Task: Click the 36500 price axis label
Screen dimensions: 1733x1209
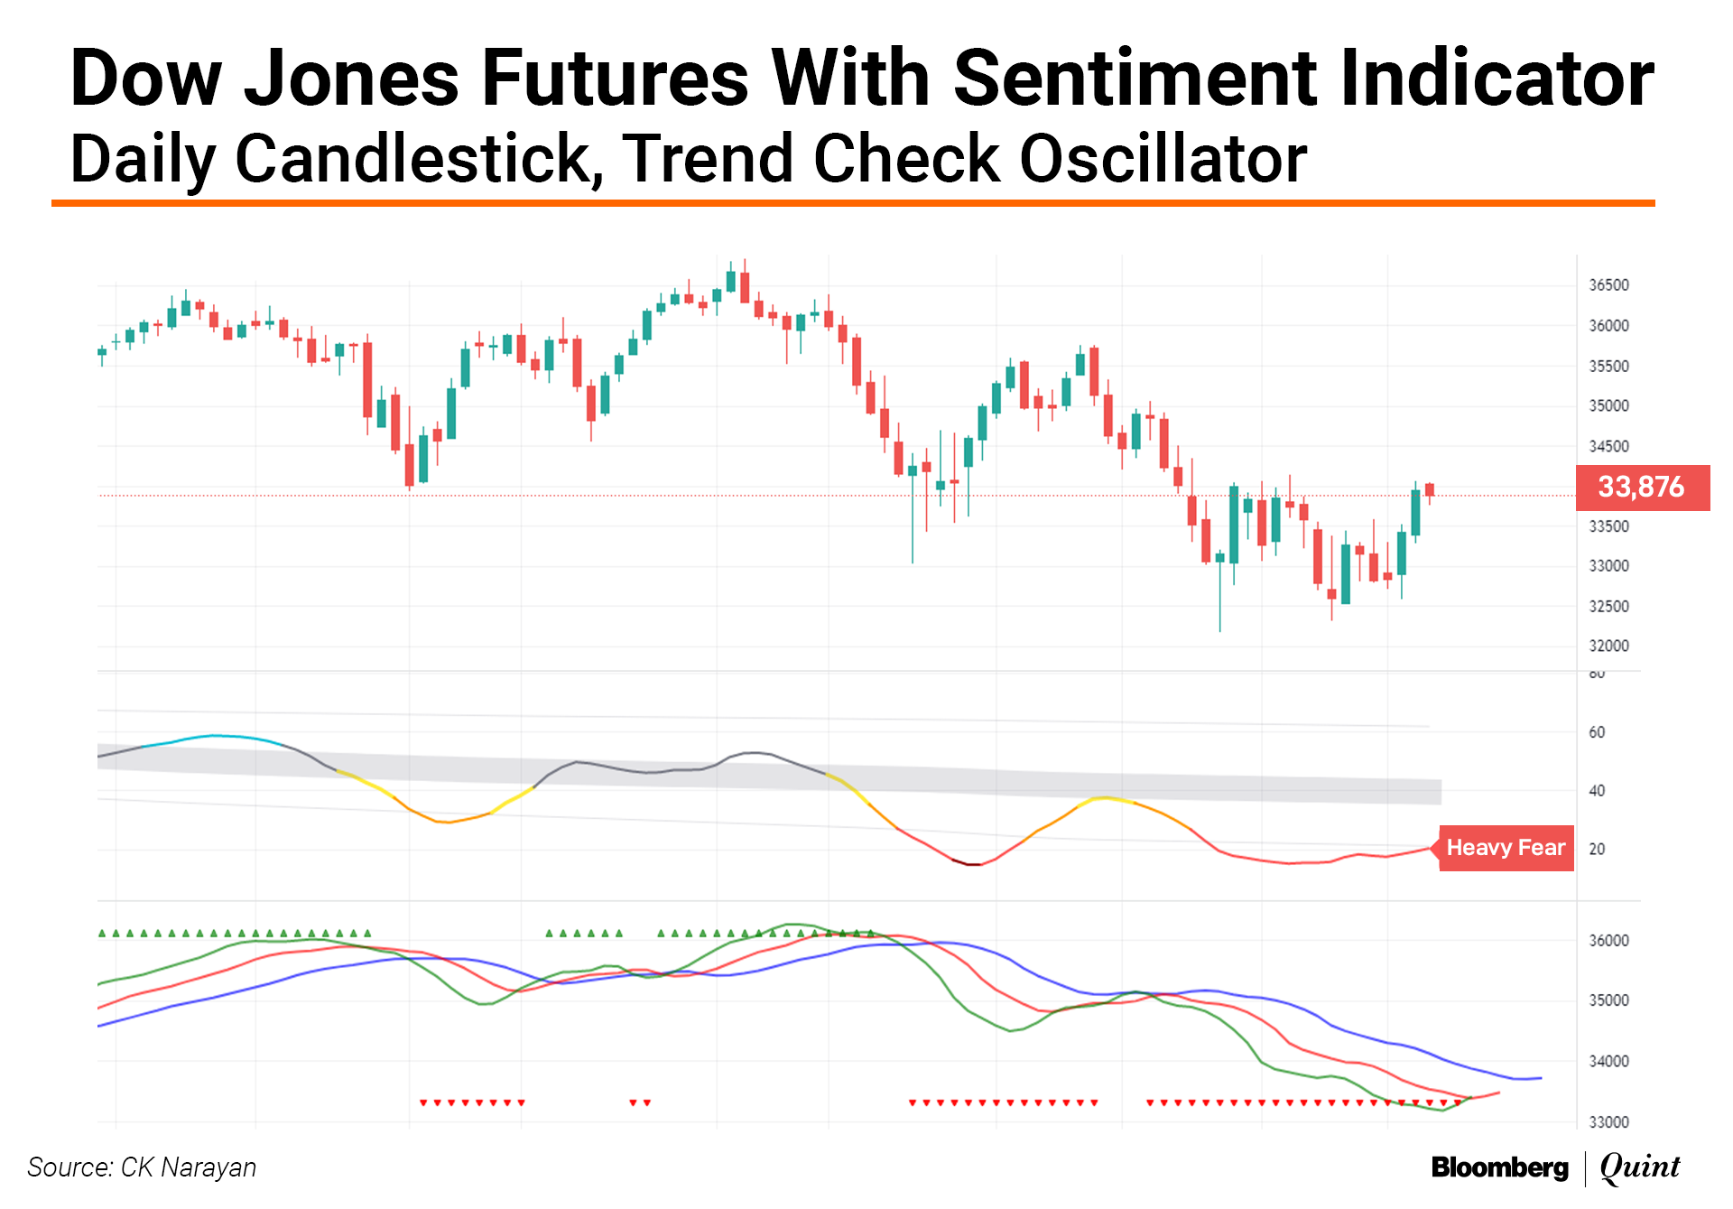Action: [x=1608, y=285]
